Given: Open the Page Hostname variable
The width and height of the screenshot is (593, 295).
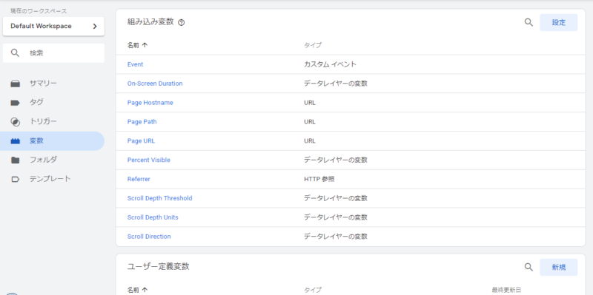Looking at the screenshot, I should (150, 103).
